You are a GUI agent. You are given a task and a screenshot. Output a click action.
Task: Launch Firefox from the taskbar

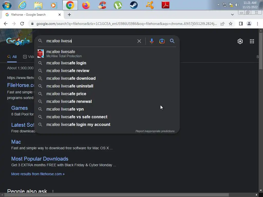pyautogui.click(x=86, y=5)
